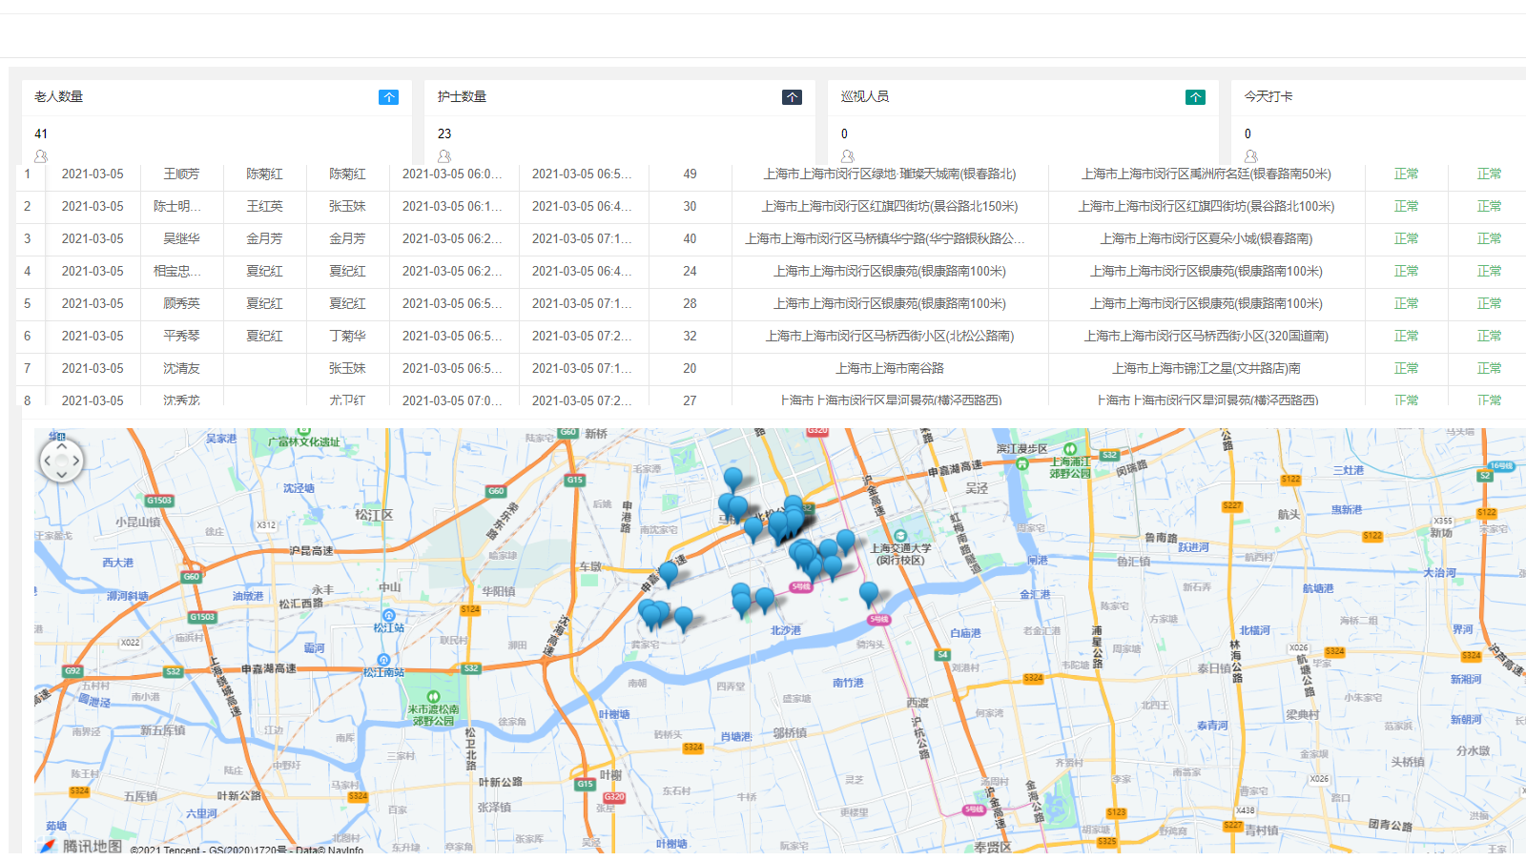Screen dimensions: 1526x861
Task: Open the 老人数量 card title
Action: 58,96
